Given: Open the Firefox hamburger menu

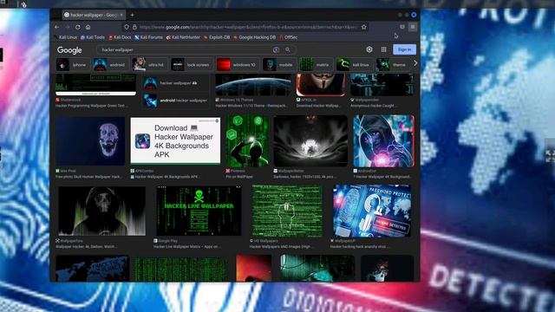Looking at the screenshot, I should tap(413, 27).
